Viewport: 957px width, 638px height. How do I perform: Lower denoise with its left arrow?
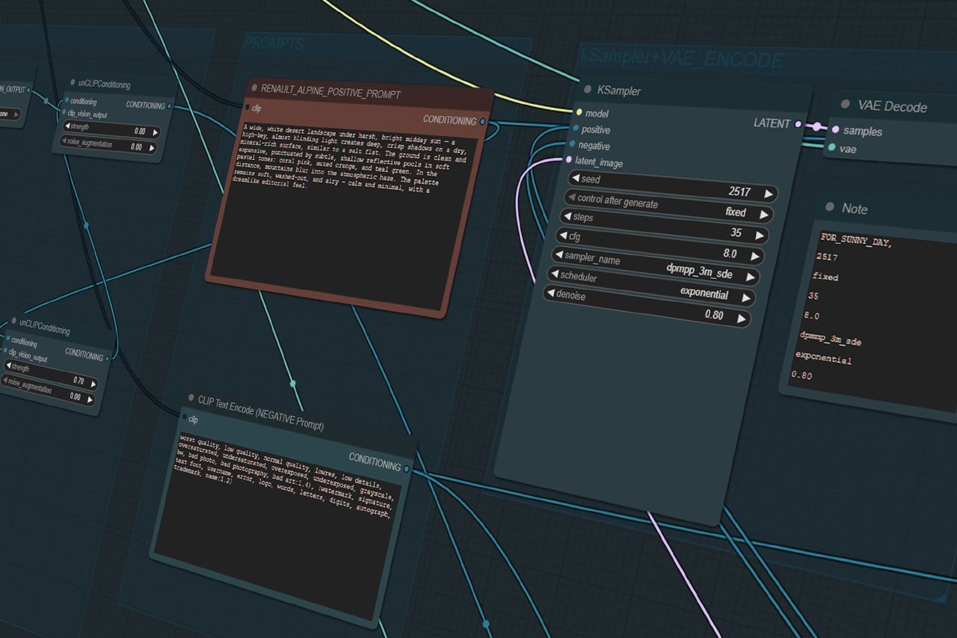pos(550,294)
